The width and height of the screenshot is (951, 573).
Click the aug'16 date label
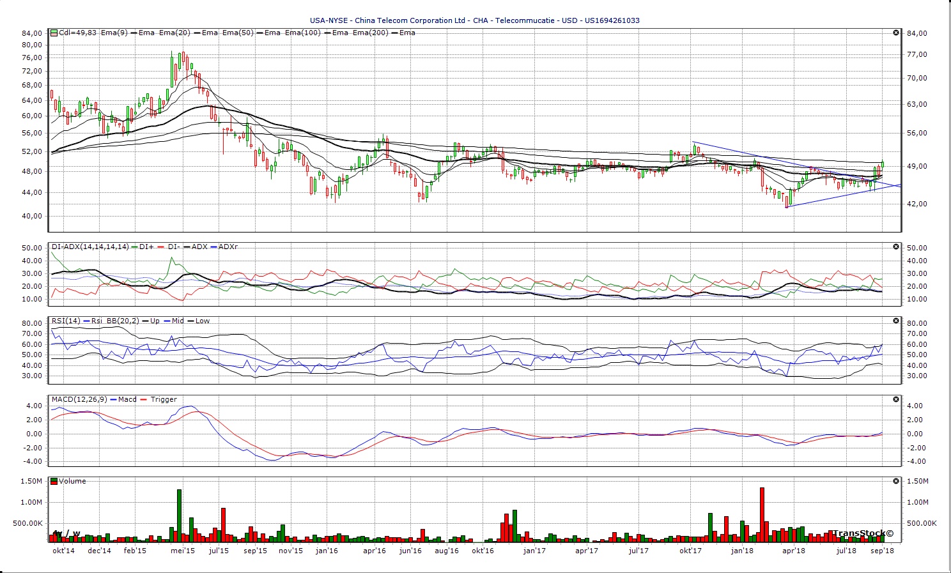point(447,551)
